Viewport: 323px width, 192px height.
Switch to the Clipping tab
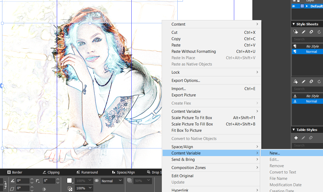point(51,172)
